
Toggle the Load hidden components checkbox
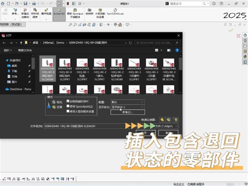pos(68,101)
